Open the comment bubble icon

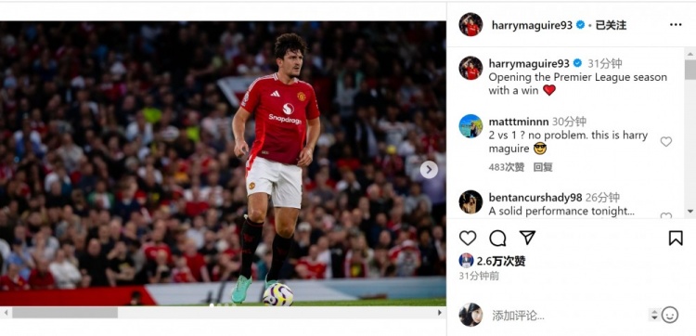497,239
